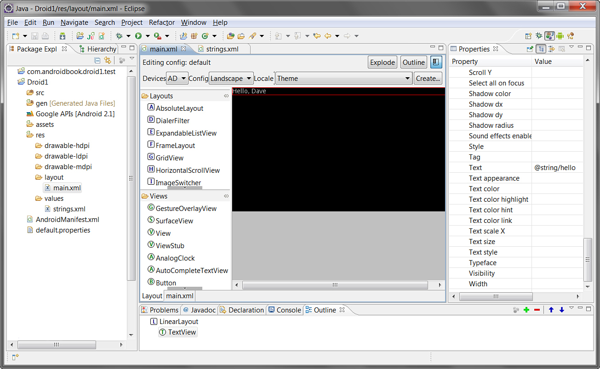This screenshot has width=600, height=369.
Task: Click the New Android Test Project icon (JU)
Action: 91,36
